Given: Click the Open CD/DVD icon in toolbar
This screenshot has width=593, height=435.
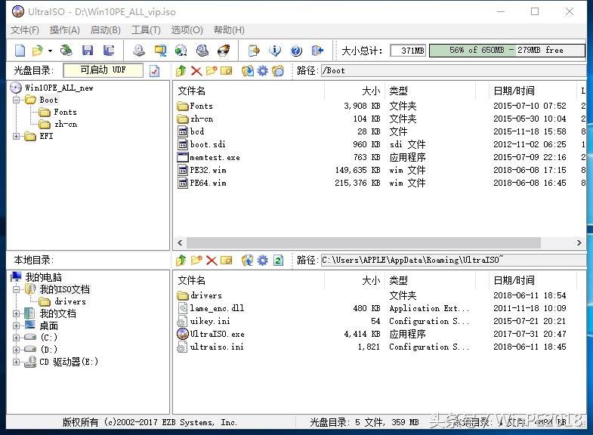Looking at the screenshot, I should click(66, 51).
